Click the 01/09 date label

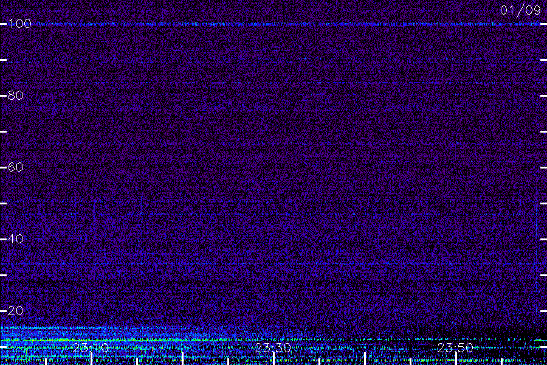pyautogui.click(x=520, y=10)
